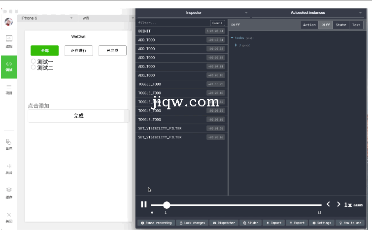Toggle the radio button for 测试一
Image resolution: width=372 pixels, height=231 pixels.
tap(34, 62)
